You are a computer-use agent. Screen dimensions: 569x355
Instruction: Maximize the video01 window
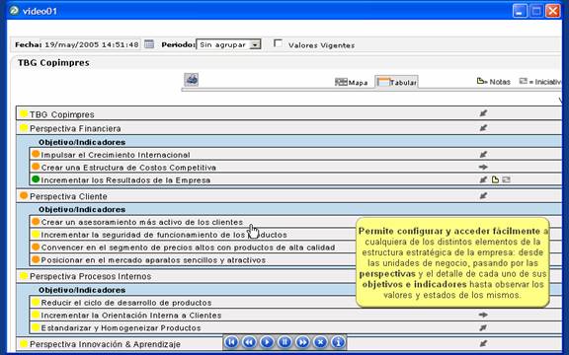coord(536,11)
